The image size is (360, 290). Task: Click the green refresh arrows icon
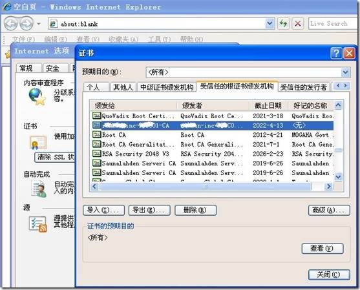point(283,24)
